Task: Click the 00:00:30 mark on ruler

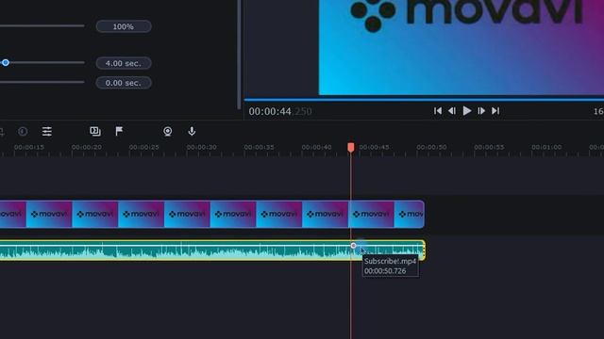Action: point(201,147)
